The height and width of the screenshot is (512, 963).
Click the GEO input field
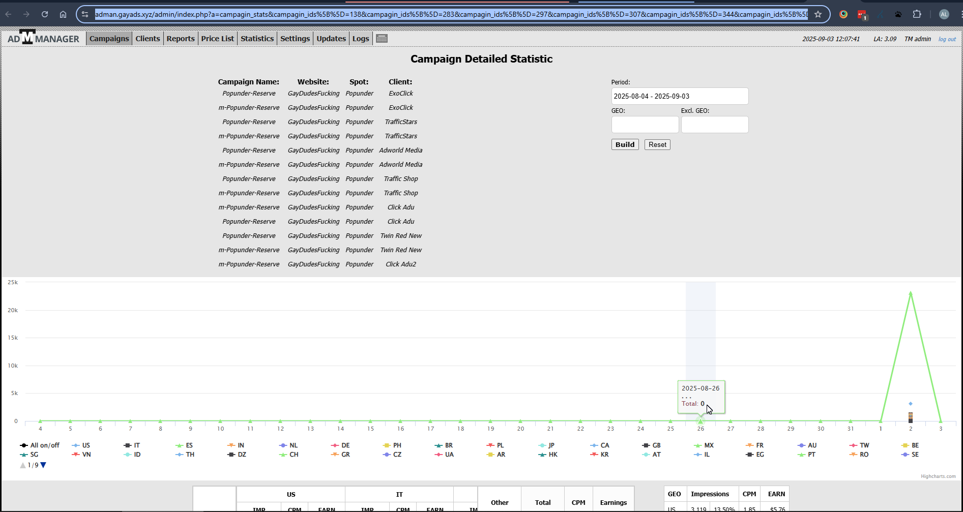click(645, 125)
